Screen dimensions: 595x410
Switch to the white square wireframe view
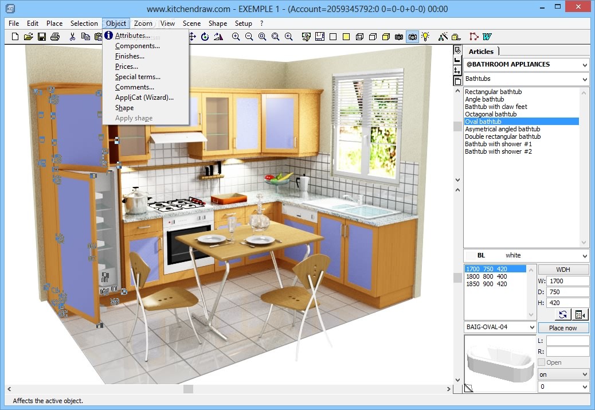(x=333, y=37)
